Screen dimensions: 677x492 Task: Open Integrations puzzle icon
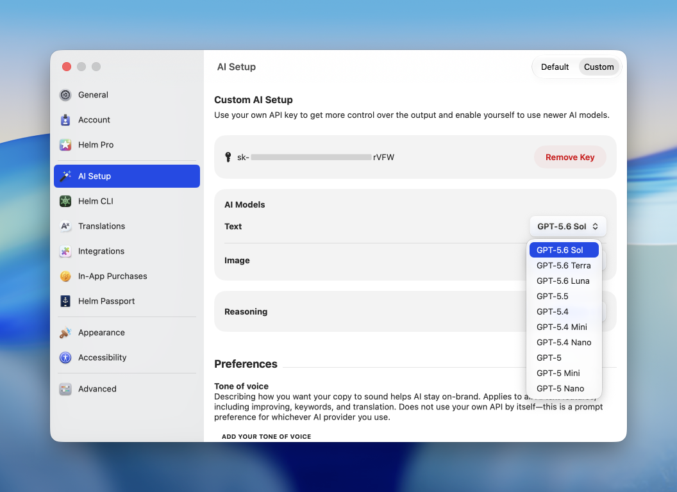tap(65, 251)
